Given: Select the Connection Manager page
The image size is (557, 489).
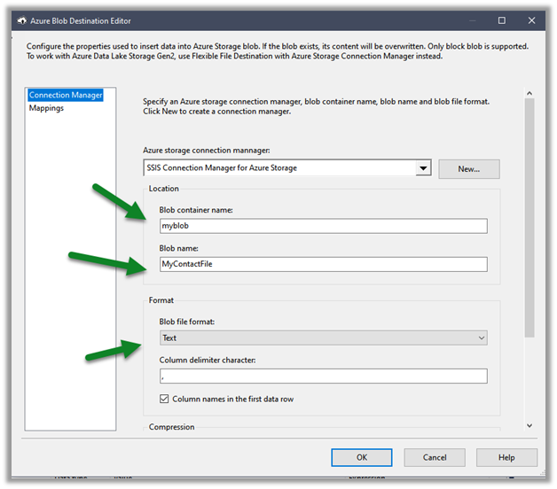Looking at the screenshot, I should point(66,95).
